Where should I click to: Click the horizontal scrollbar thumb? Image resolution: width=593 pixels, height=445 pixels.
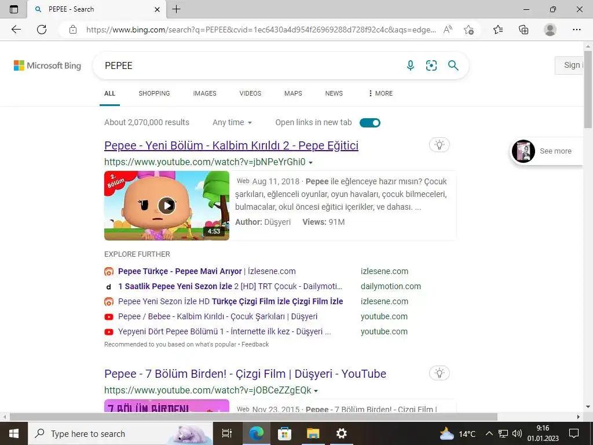254,417
